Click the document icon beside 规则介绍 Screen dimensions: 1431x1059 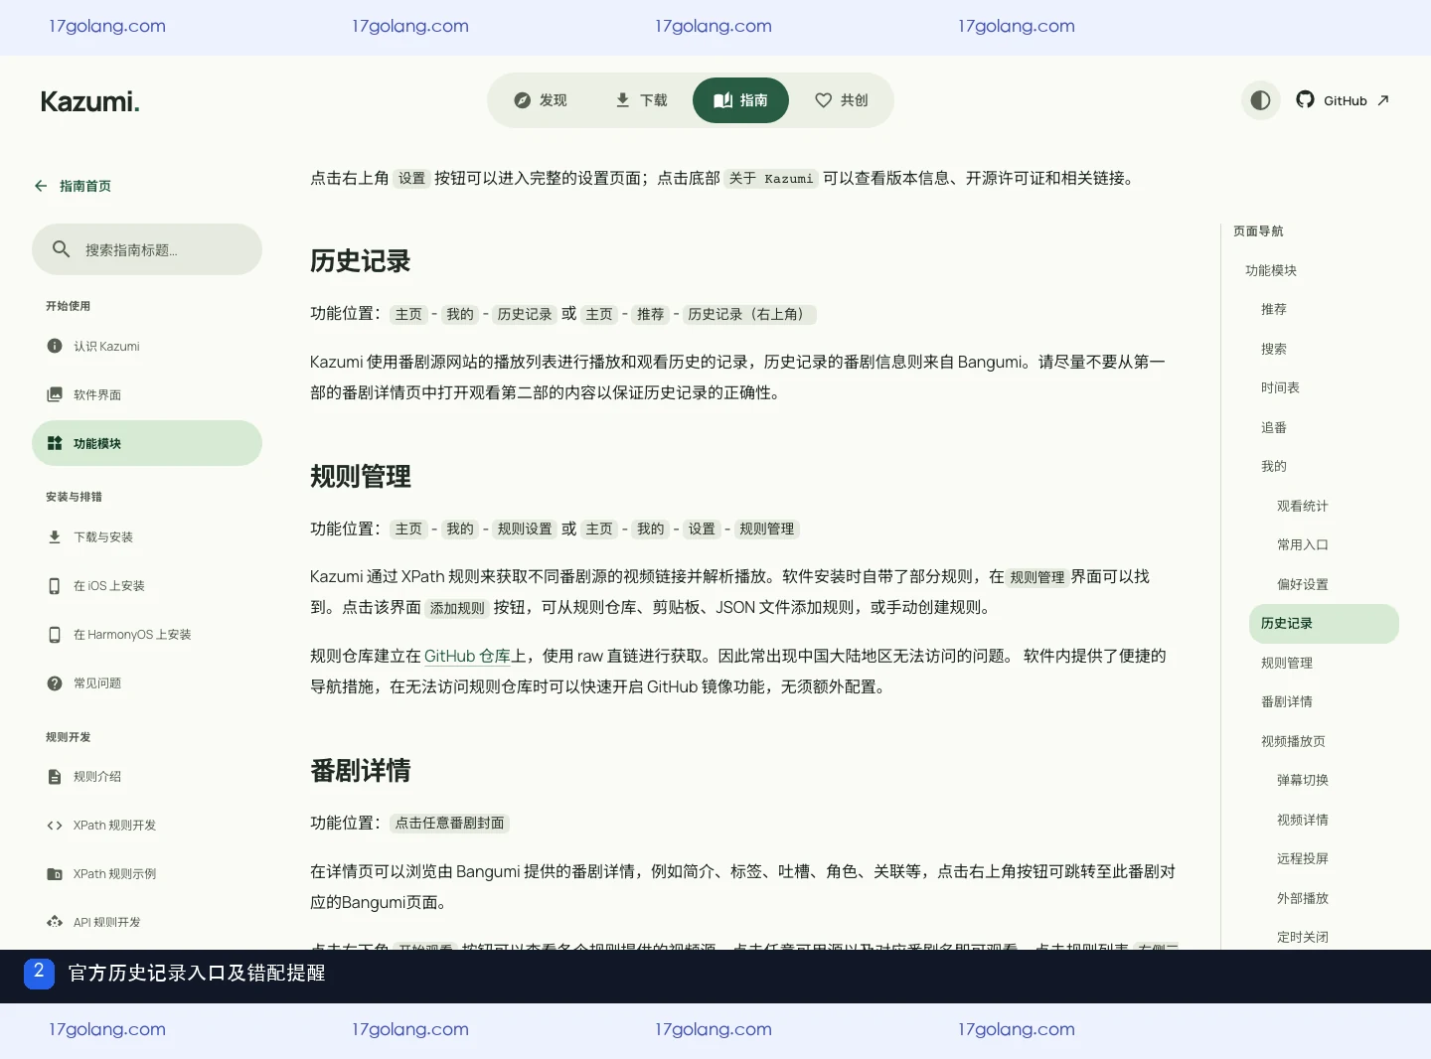click(x=55, y=777)
